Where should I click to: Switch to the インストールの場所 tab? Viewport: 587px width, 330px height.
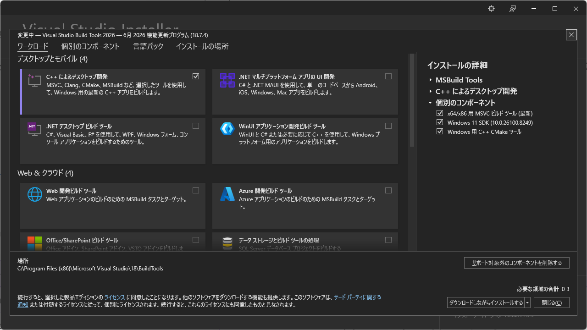[x=202, y=46]
